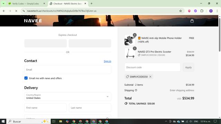The image size is (221, 124).
Task: Open the taskbar clock showing 12:16 a. m.
Action: [x=205, y=121]
